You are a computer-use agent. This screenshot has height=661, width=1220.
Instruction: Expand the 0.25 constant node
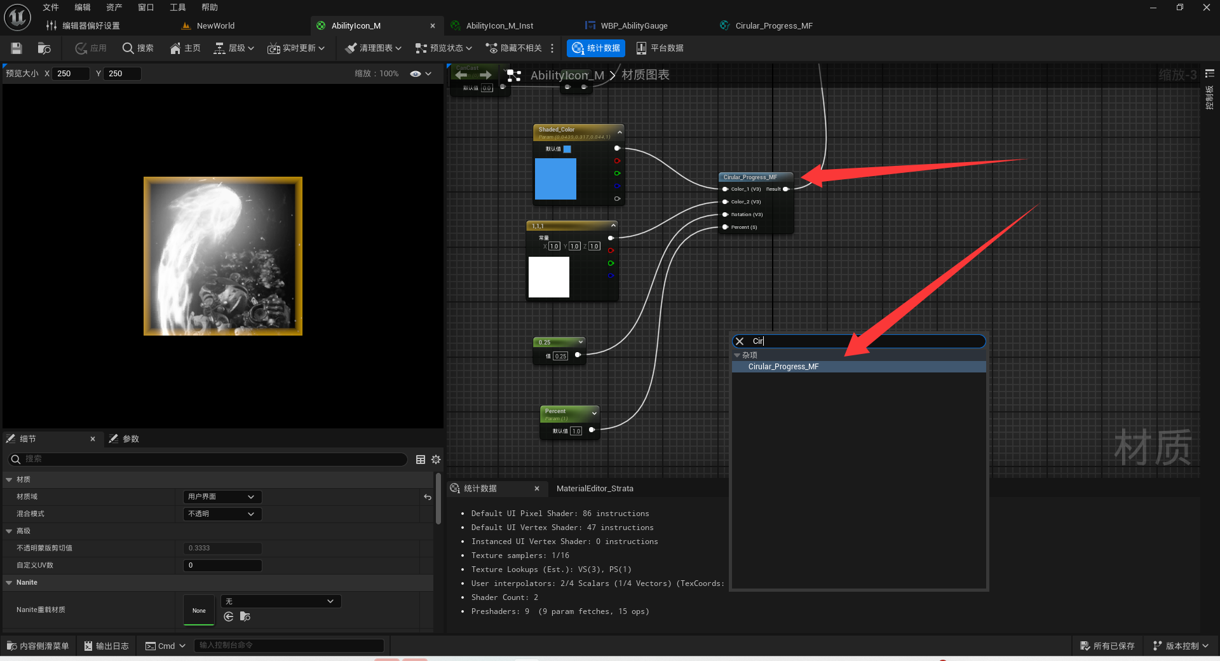(x=580, y=342)
